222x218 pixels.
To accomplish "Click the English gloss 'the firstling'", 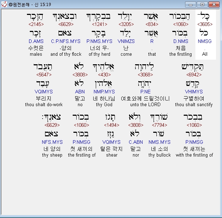I will (181, 54).
